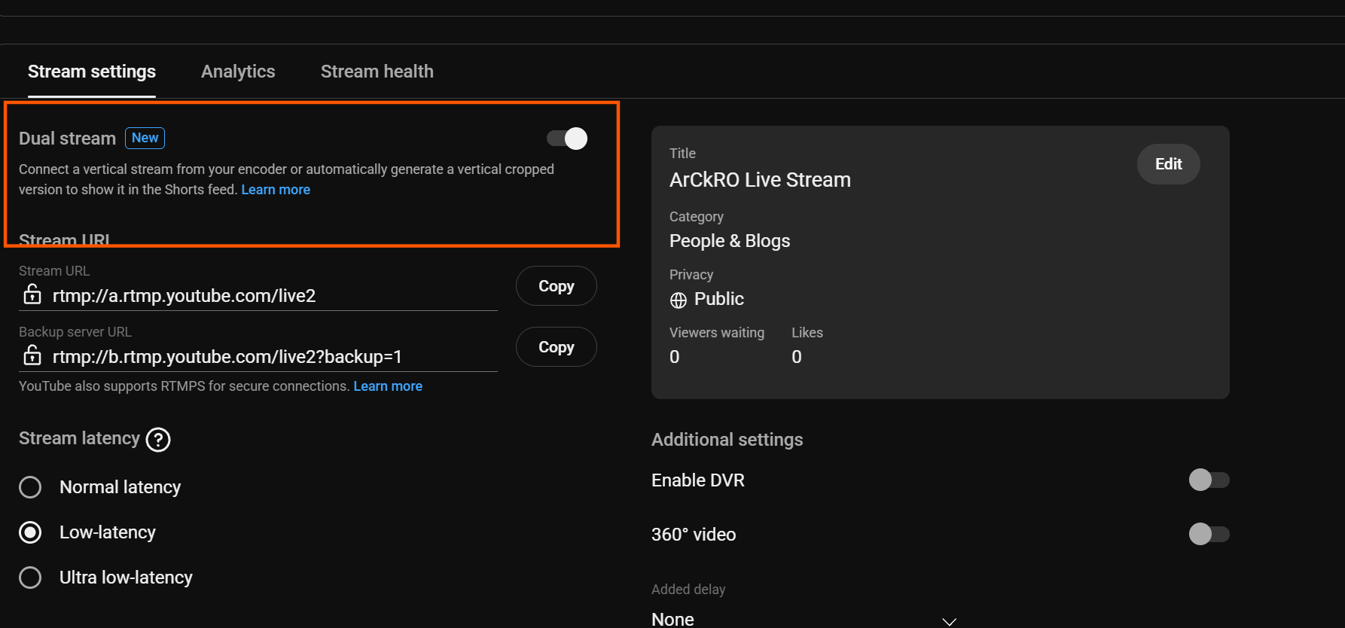Copy the Stream URL
Screen dimensions: 1345x628
[557, 286]
